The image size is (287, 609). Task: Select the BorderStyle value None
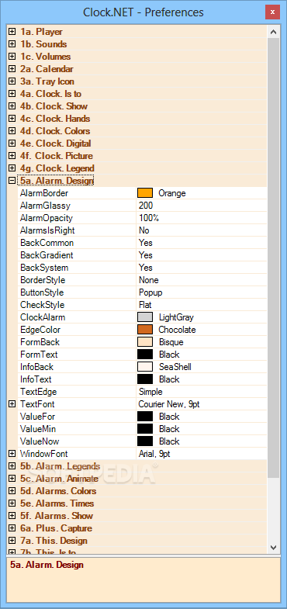[x=149, y=280]
